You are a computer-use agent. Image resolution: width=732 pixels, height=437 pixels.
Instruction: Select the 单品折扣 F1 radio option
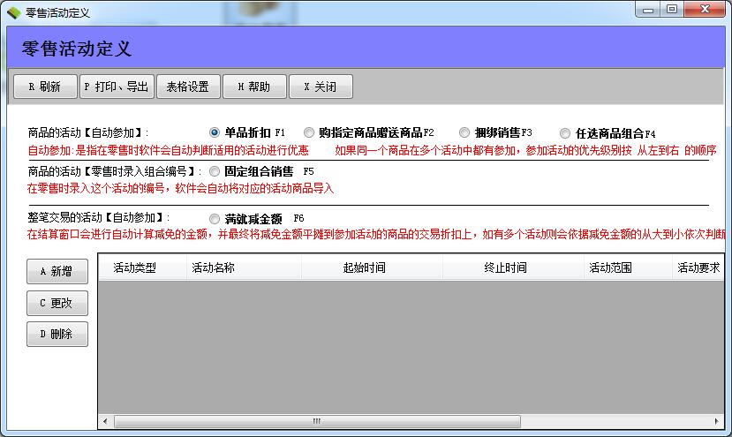click(x=215, y=132)
